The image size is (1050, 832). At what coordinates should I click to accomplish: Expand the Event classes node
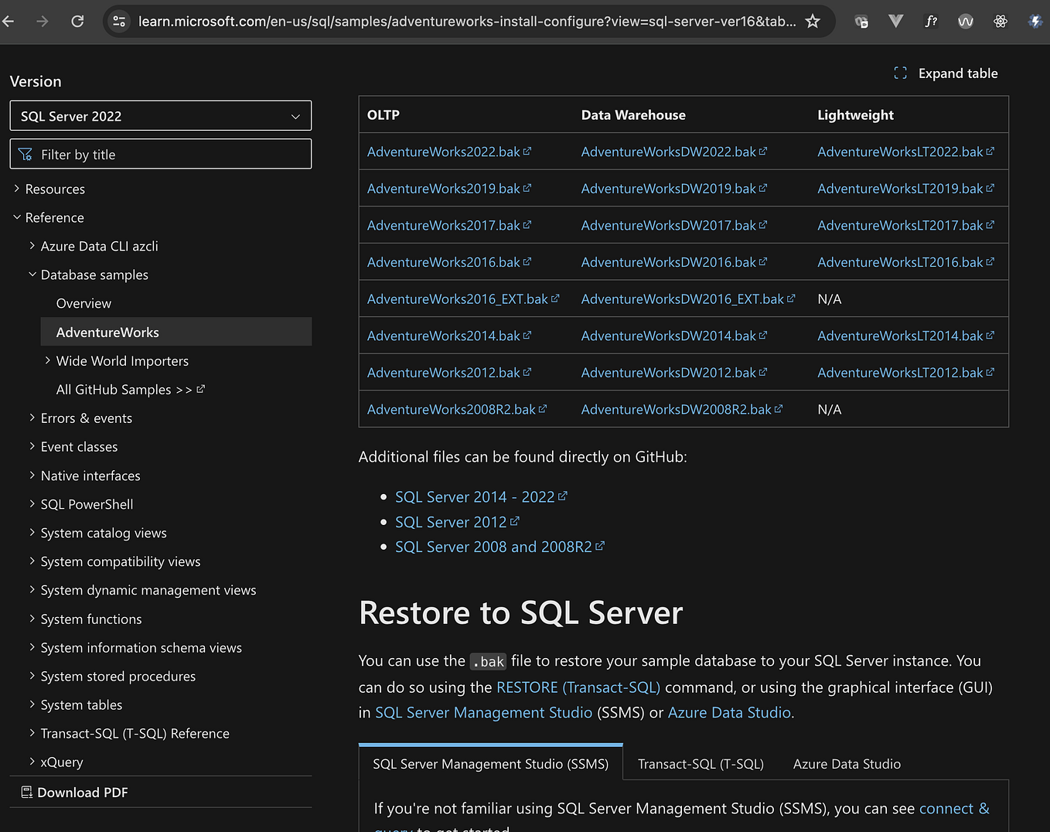coord(32,446)
